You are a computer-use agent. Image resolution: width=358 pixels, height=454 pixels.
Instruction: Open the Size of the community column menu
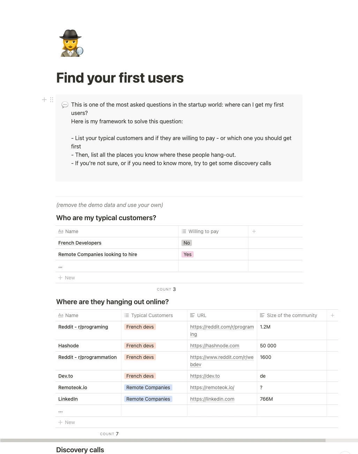point(292,315)
